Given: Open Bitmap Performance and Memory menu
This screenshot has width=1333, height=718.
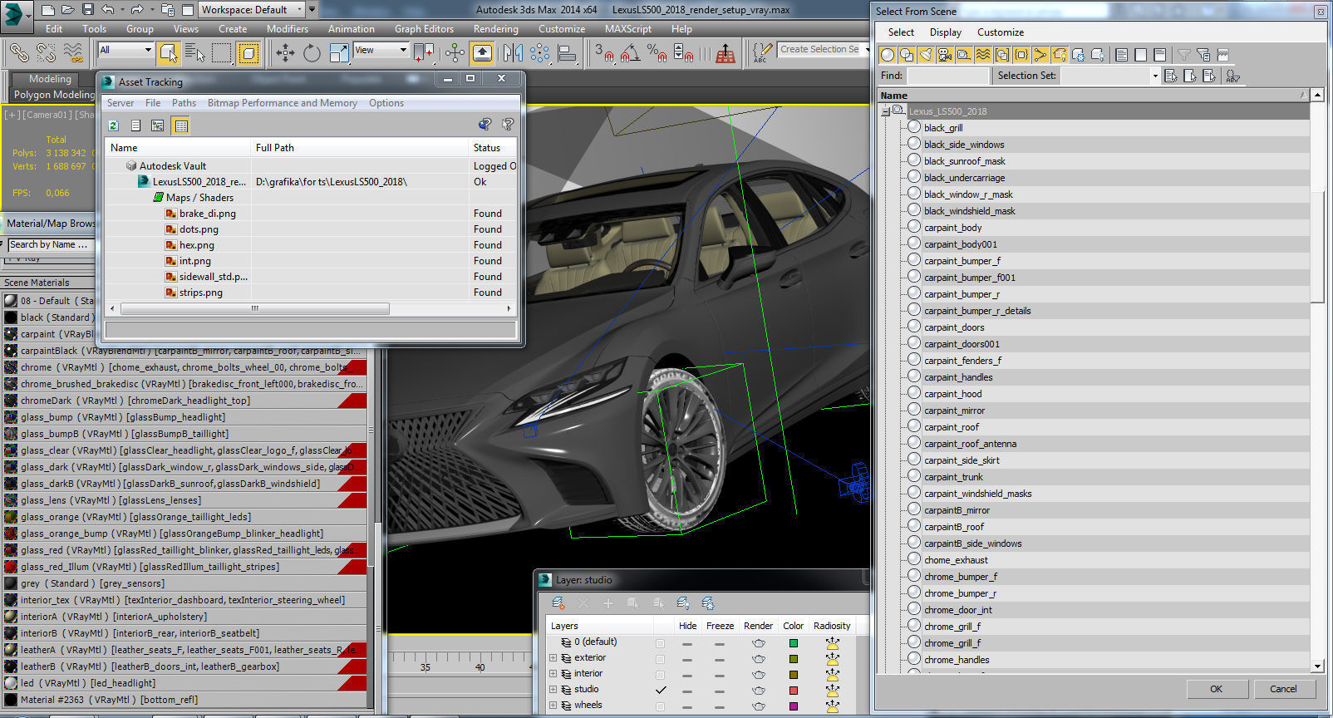Looking at the screenshot, I should tap(283, 103).
